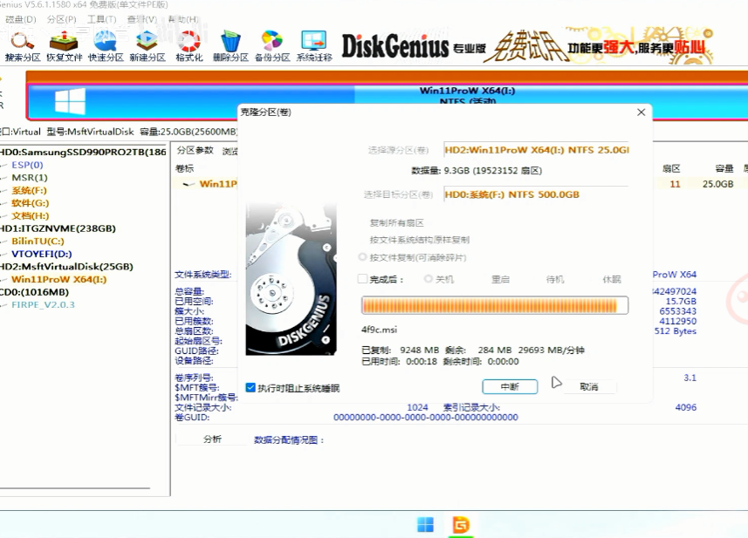748x538 pixels.
Task: Select MSR(1) partition in tree
Action: point(30,178)
